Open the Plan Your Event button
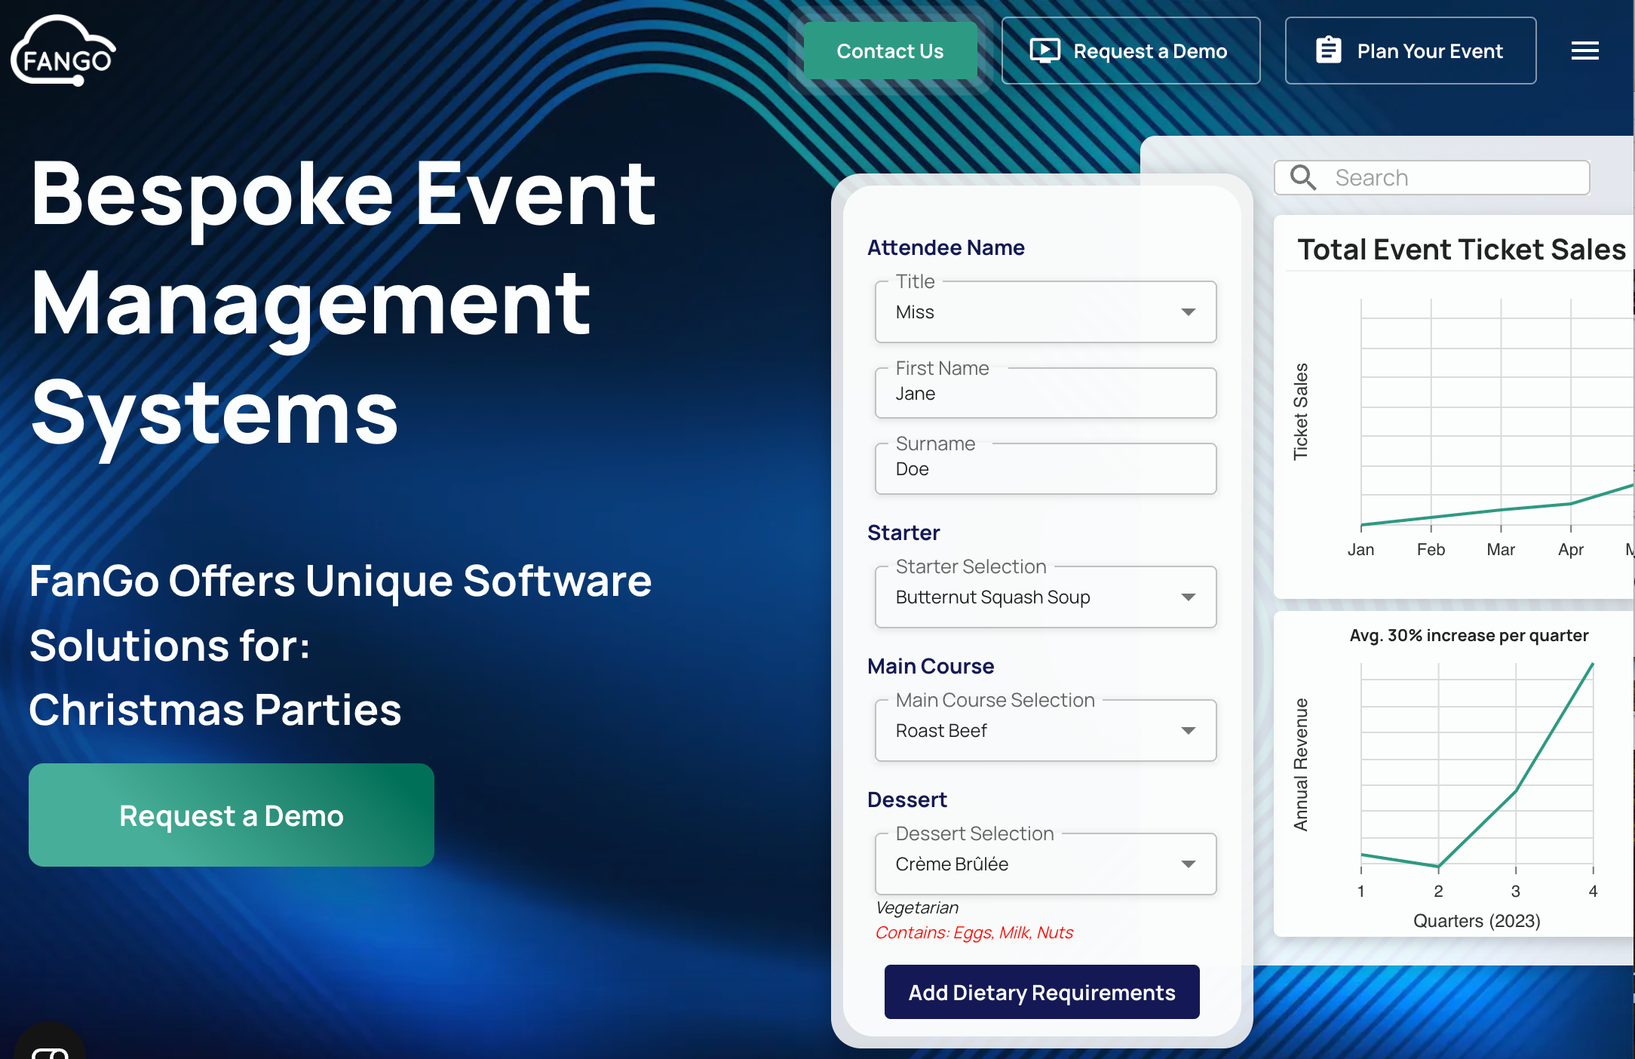The image size is (1635, 1059). click(x=1410, y=51)
